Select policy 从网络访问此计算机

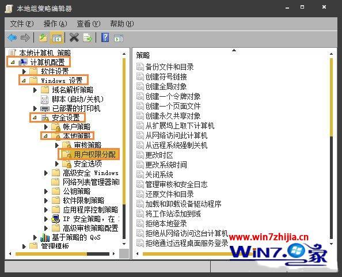point(176,135)
